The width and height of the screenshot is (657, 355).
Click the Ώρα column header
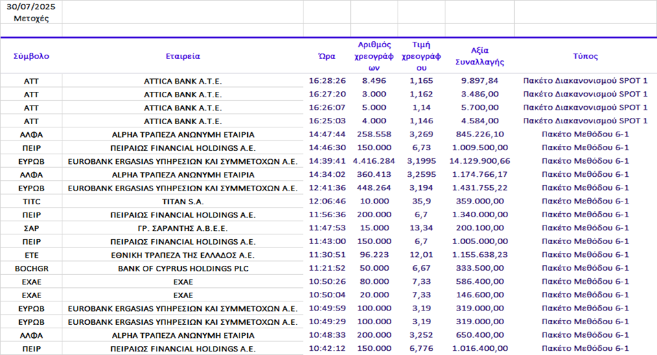coord(327,56)
